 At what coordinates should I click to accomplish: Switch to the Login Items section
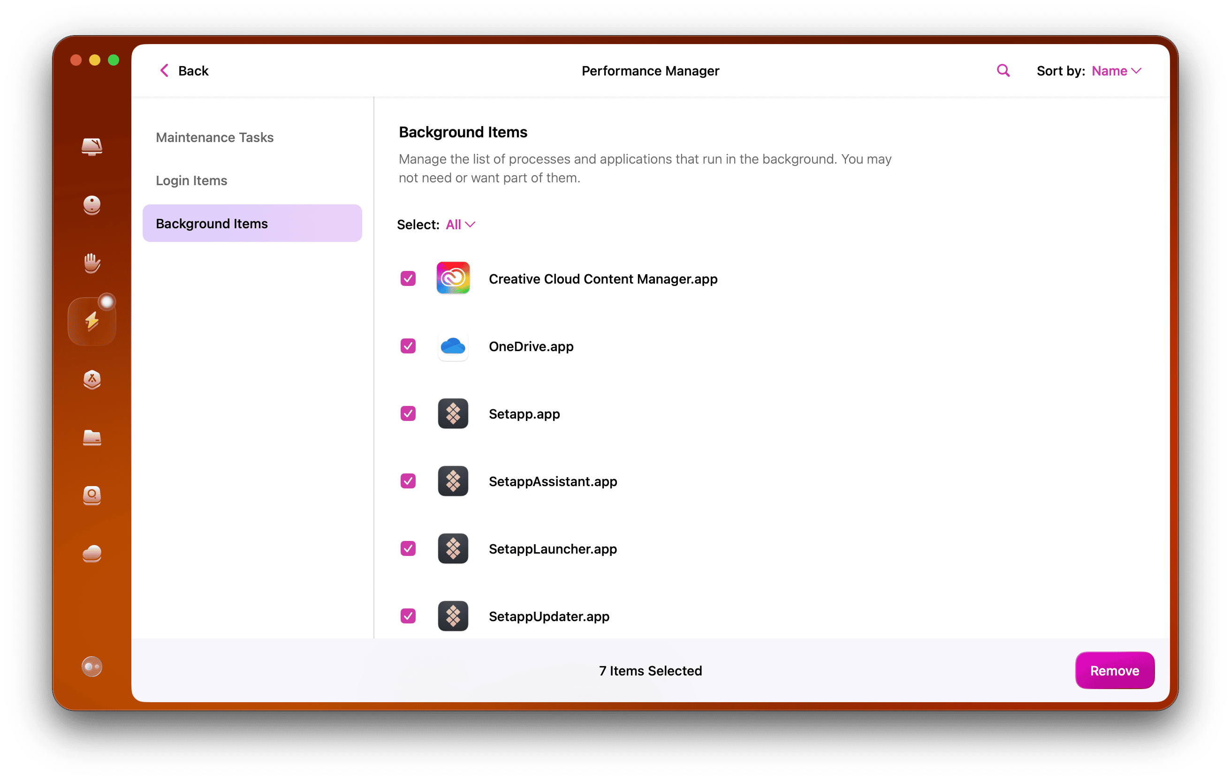(x=191, y=180)
